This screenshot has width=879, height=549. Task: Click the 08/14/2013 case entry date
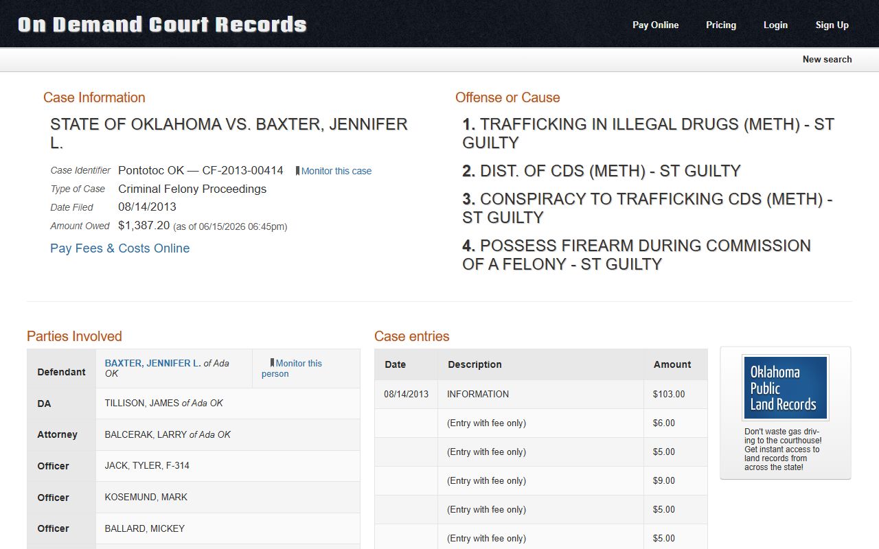[406, 394]
